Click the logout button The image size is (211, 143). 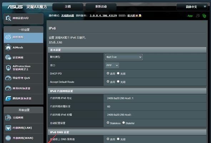pos(68,6)
